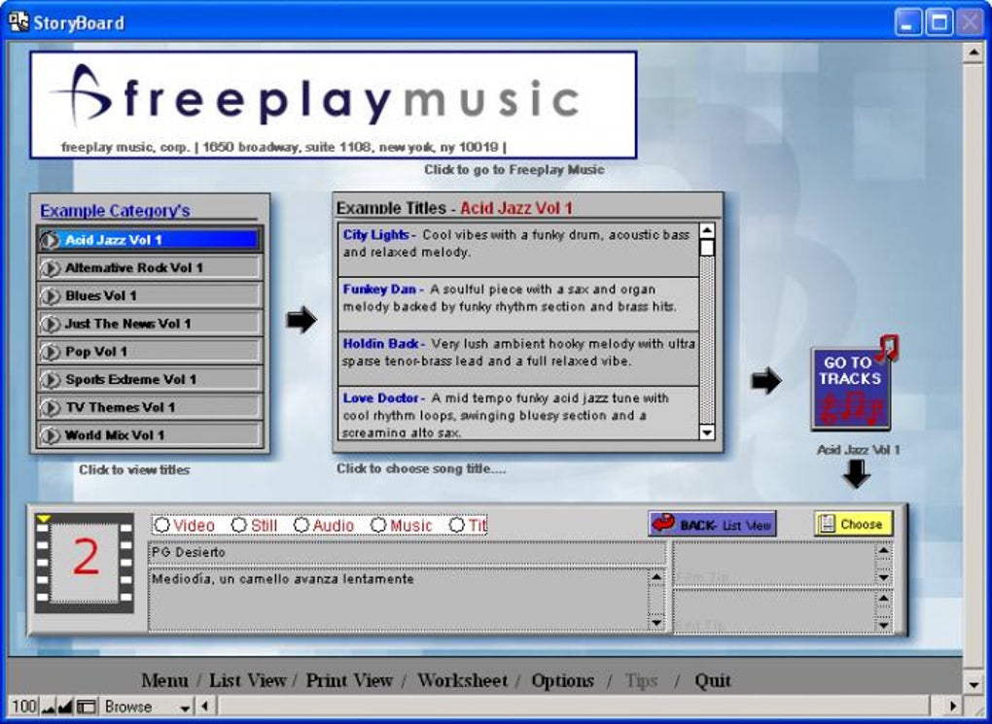
Task: Open Options in bottom navigation
Action: point(562,681)
